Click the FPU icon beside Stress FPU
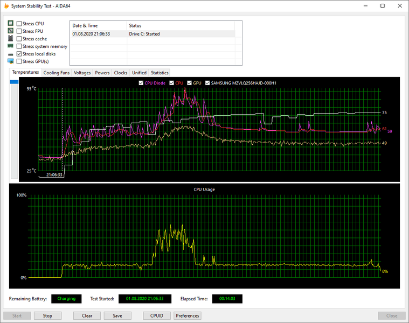Image resolution: width=409 pixels, height=323 pixels. click(x=10, y=31)
